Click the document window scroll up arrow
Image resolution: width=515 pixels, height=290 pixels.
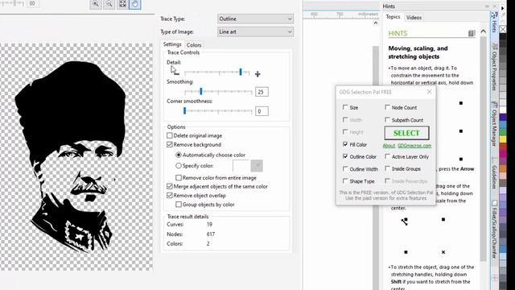point(376,23)
